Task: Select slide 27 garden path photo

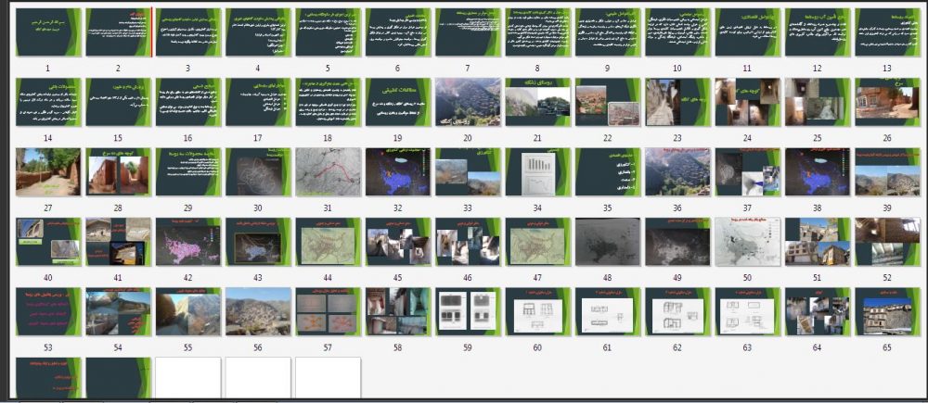Action: pos(48,172)
